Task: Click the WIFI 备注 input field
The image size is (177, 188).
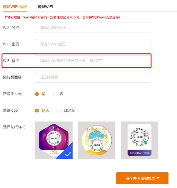Action: coord(92,61)
